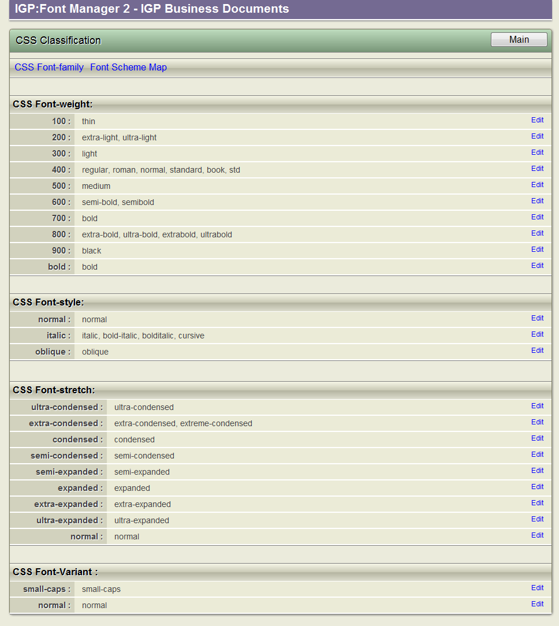Viewport: 559px width, 626px height.
Task: Edit the semi-condensed font-stretch row
Action: tap(537, 454)
